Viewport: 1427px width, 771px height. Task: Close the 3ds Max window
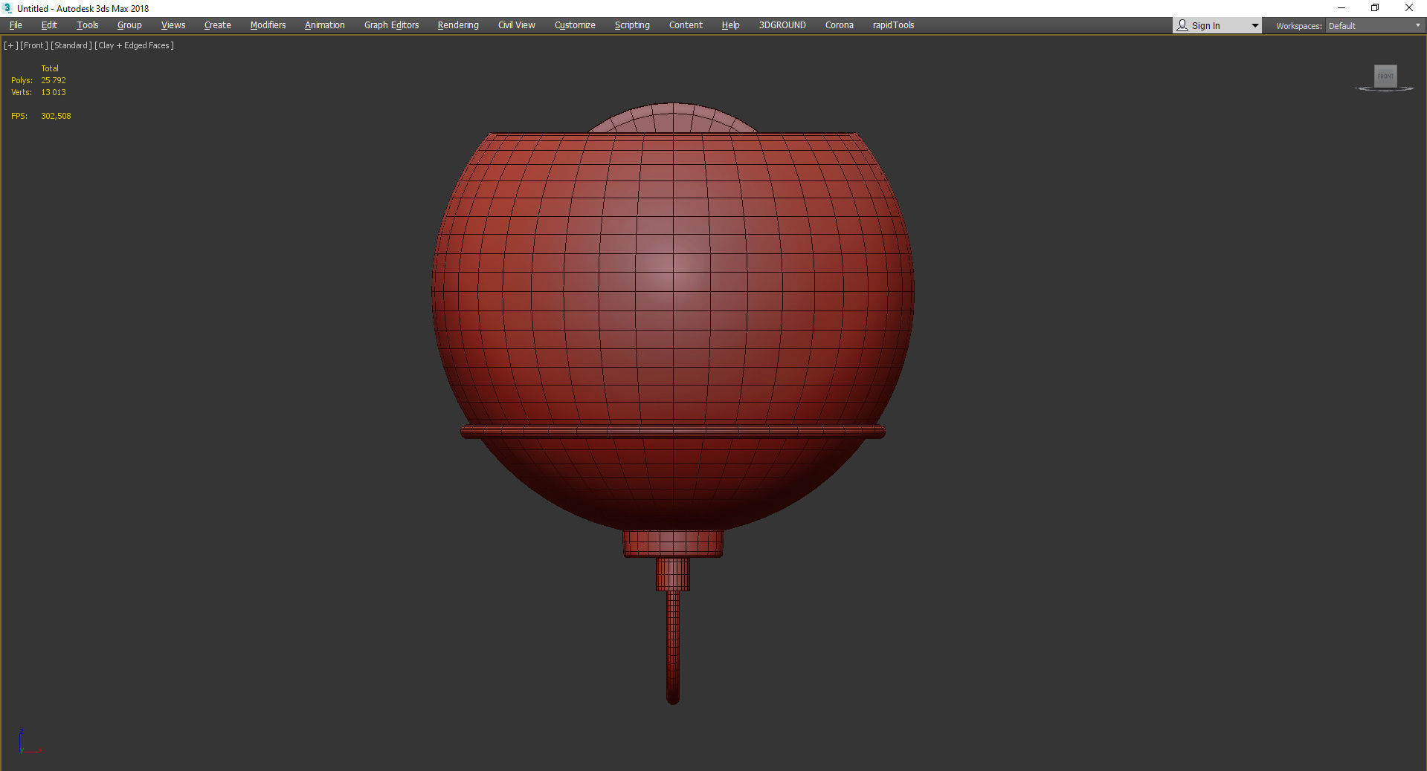pos(1408,8)
